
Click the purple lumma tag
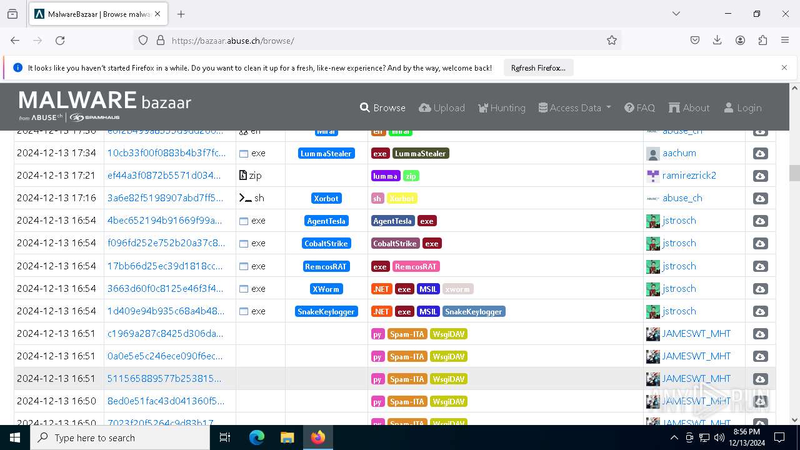click(x=386, y=176)
